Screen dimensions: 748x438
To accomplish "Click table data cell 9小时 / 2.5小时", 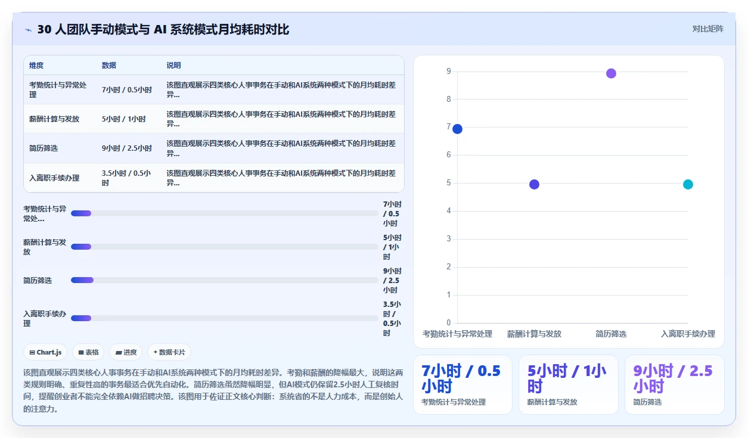I will [x=127, y=148].
